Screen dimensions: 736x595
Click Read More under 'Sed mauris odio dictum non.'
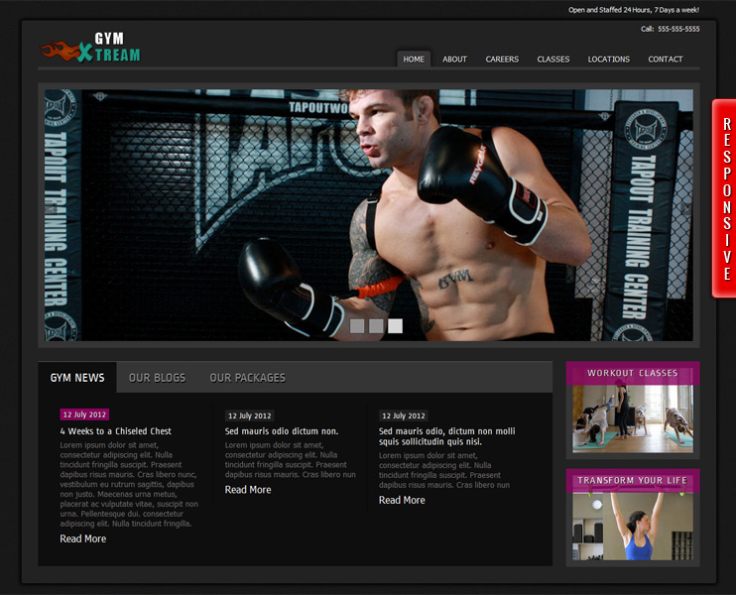tap(247, 490)
